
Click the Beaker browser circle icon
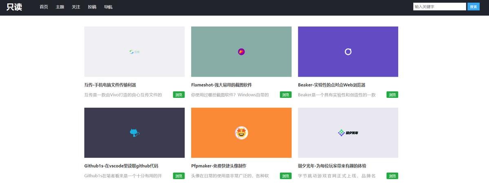pyautogui.click(x=348, y=52)
